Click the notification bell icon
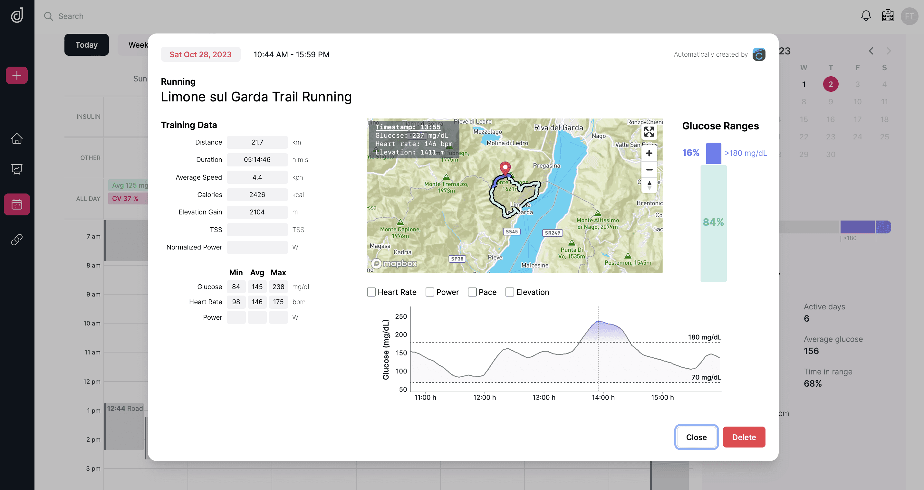 (866, 16)
